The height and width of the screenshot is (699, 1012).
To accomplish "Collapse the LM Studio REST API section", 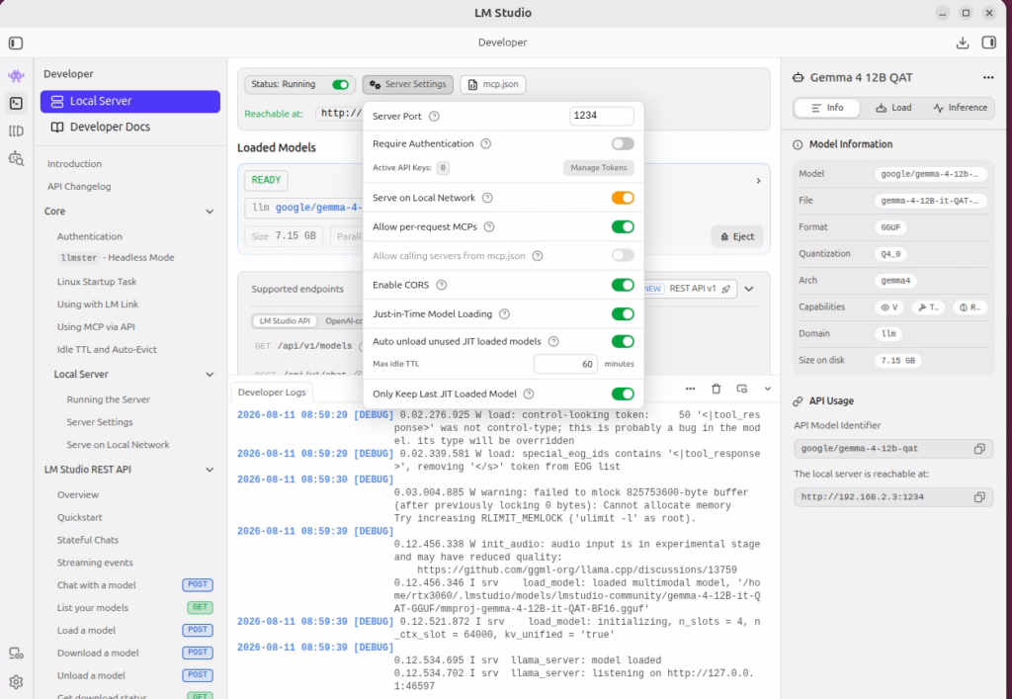I will (x=210, y=470).
